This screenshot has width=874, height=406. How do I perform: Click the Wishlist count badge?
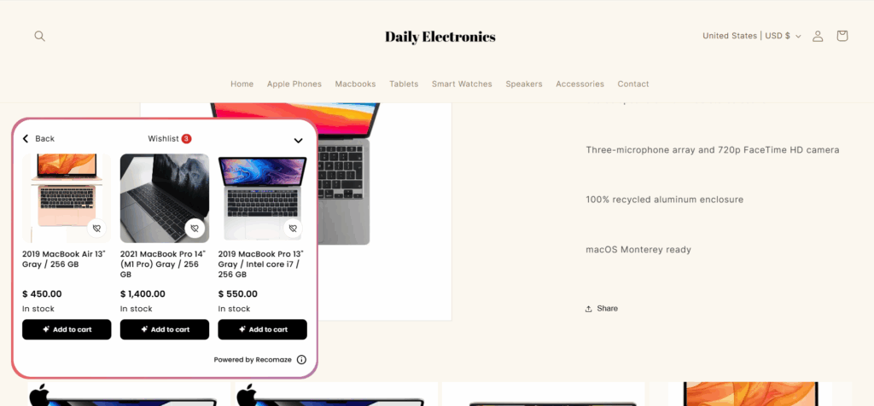pos(186,139)
